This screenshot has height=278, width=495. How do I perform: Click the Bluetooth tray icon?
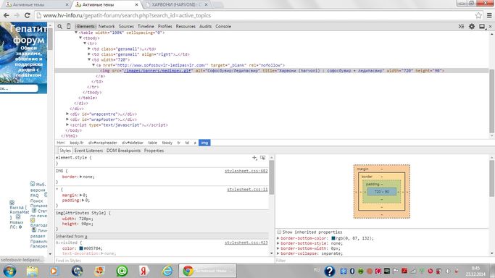point(352,271)
